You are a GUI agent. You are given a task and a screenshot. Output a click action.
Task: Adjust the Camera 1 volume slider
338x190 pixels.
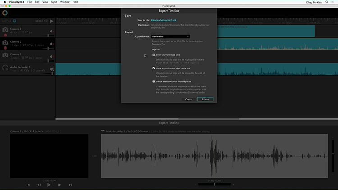click(48, 61)
